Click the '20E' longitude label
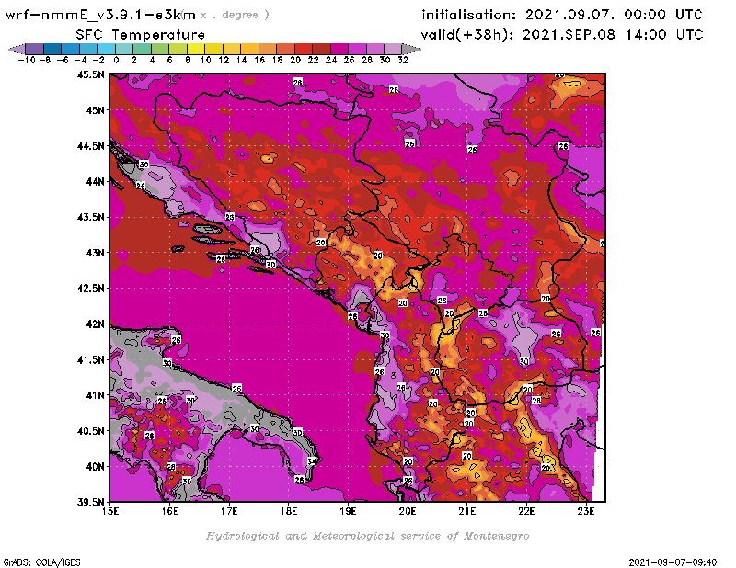This screenshot has height=568, width=736. coord(408,511)
